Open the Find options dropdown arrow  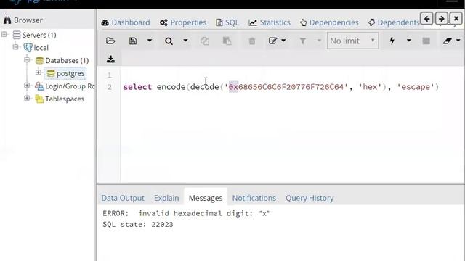(x=185, y=41)
